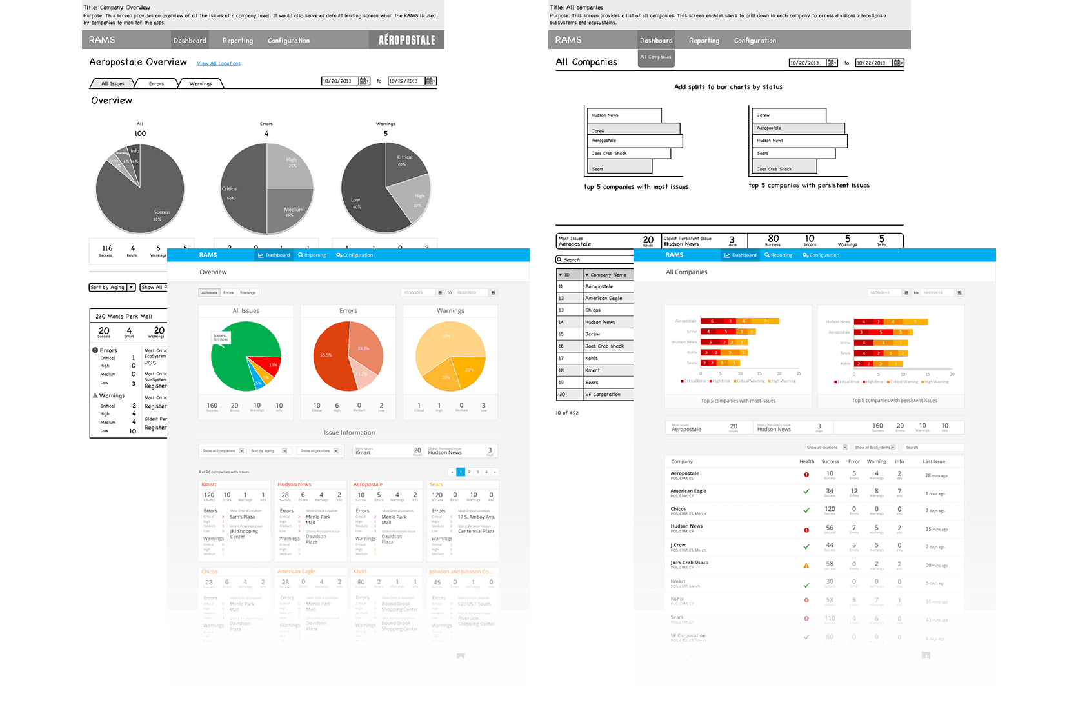The width and height of the screenshot is (1078, 707).
Task: Select Errors filter button in color Overview
Action: [228, 293]
